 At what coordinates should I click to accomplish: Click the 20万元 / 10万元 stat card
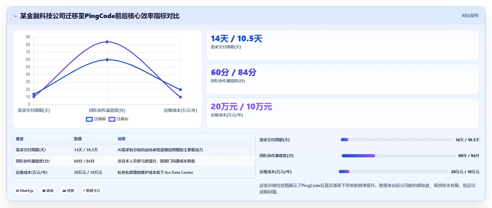pos(343,113)
